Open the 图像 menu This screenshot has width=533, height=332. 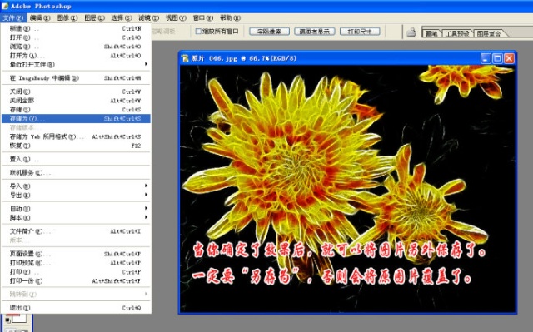[67, 17]
